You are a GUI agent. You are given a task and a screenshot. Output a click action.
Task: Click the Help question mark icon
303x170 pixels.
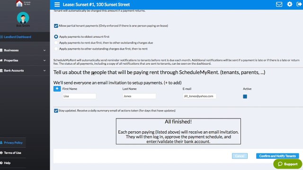(1, 163)
